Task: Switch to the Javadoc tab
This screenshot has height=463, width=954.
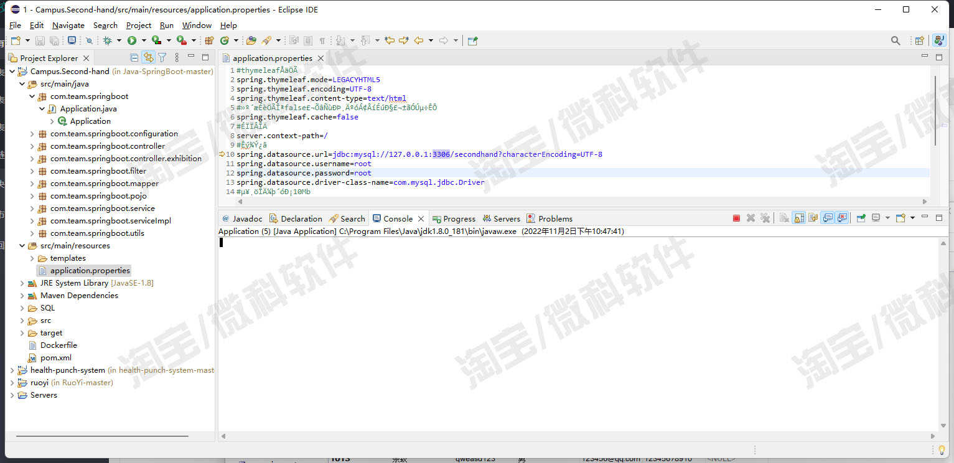Action: point(243,218)
